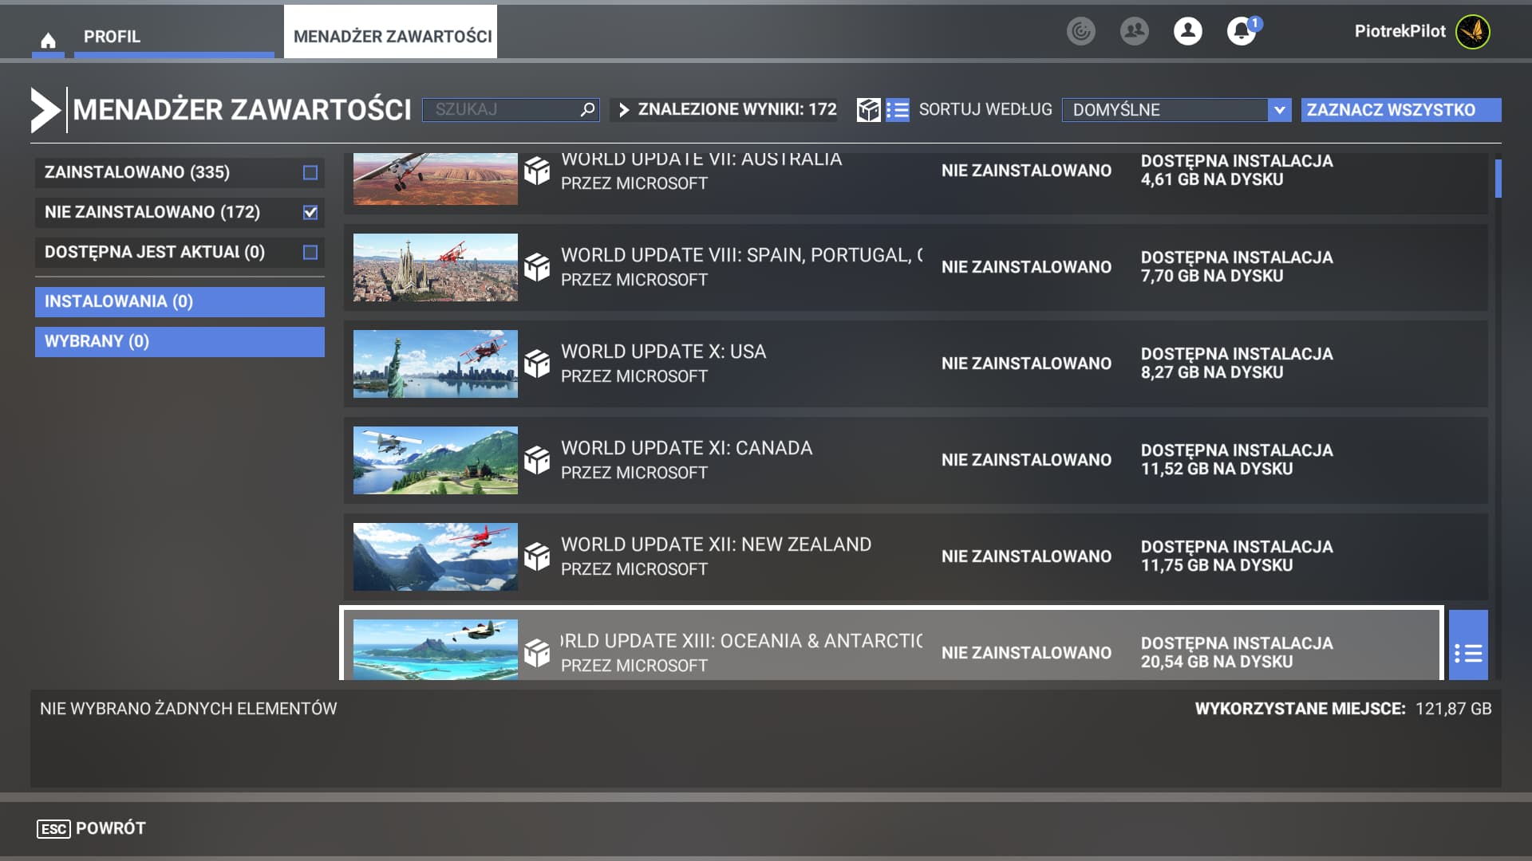The width and height of the screenshot is (1532, 861).
Task: Click 7,70 GB NA DYSKU size text
Action: click(1212, 276)
